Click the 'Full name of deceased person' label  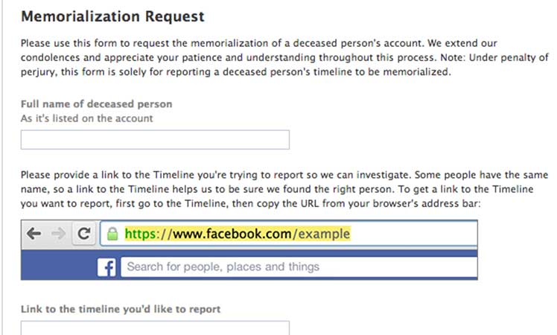pyautogui.click(x=96, y=104)
